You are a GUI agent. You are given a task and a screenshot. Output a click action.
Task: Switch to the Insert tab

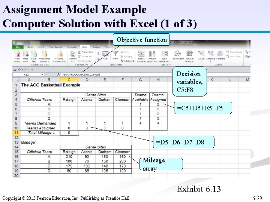41,47
